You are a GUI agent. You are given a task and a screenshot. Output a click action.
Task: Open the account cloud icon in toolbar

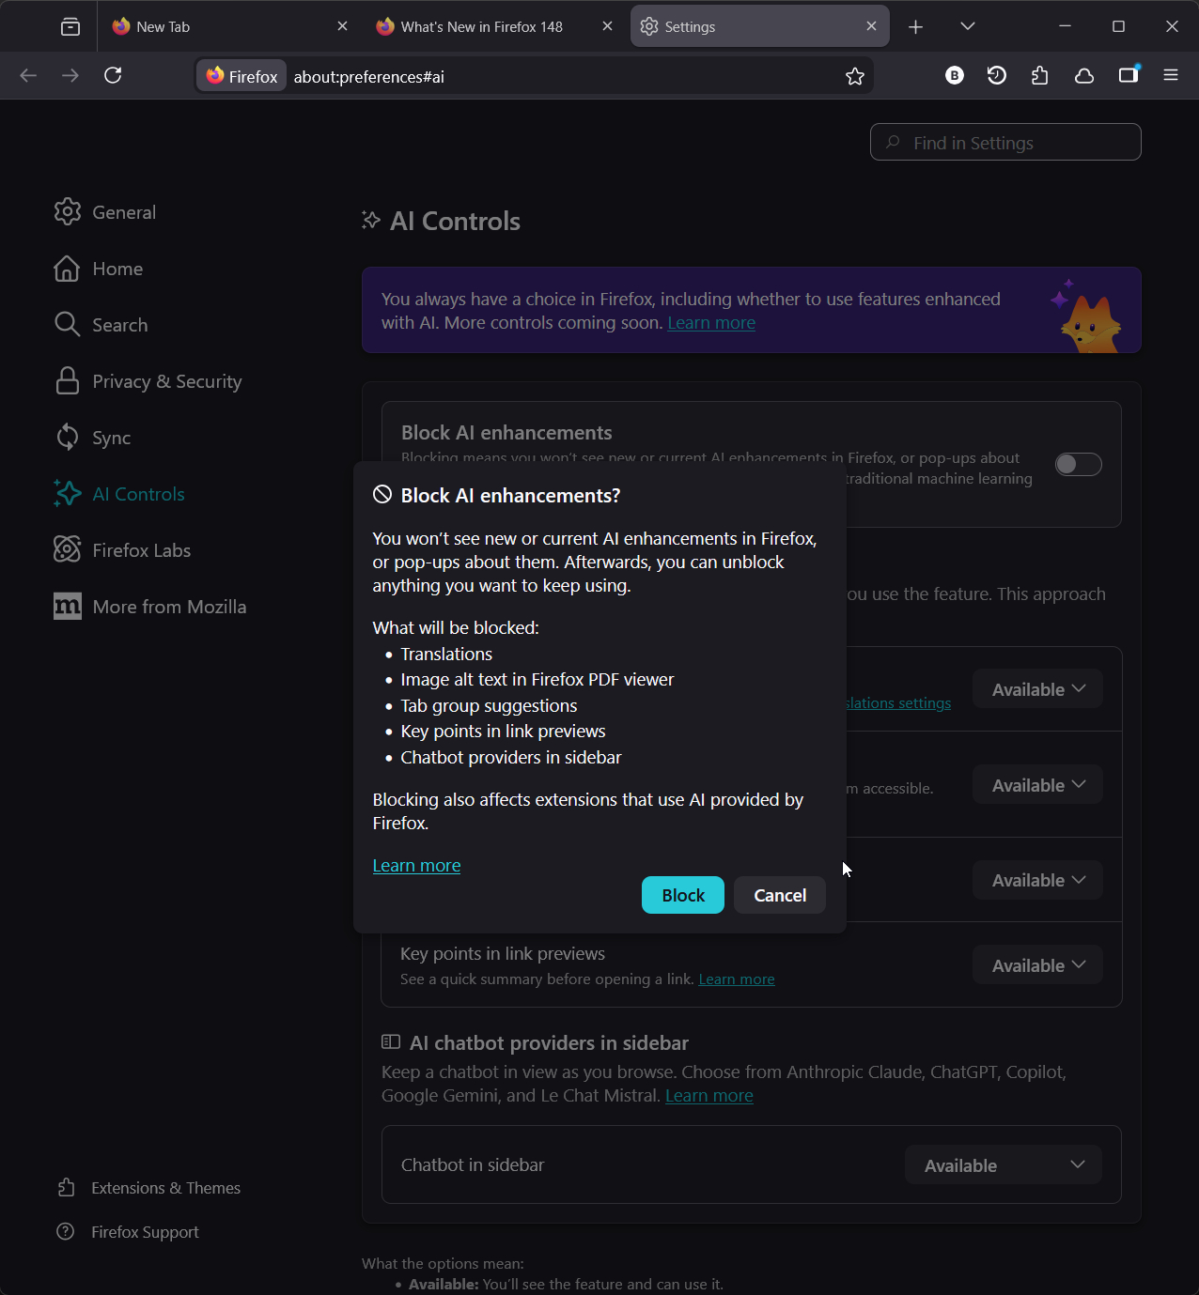point(1084,76)
